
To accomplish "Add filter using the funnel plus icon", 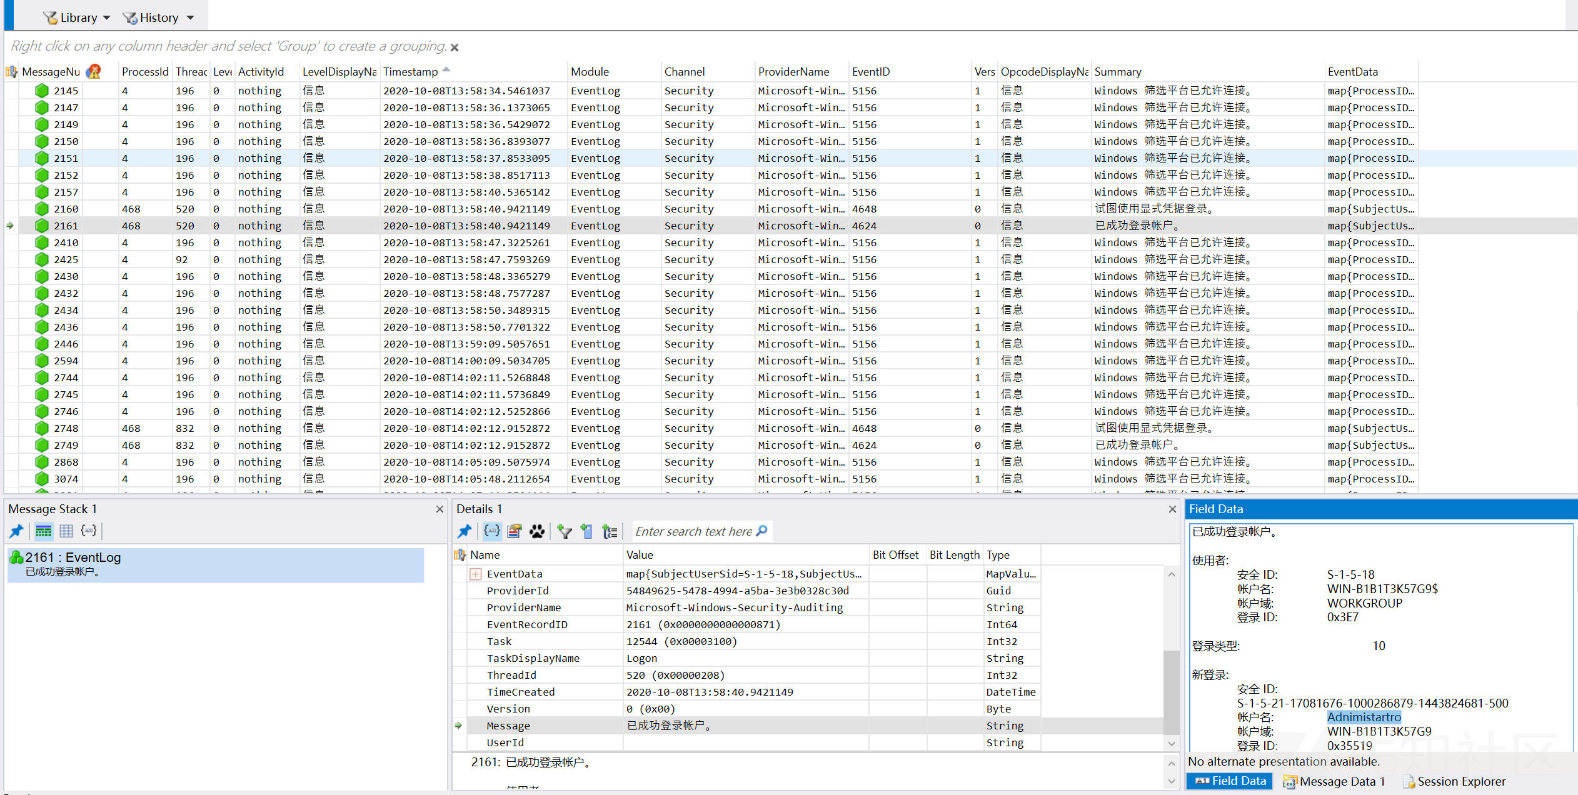I will pyautogui.click(x=565, y=531).
